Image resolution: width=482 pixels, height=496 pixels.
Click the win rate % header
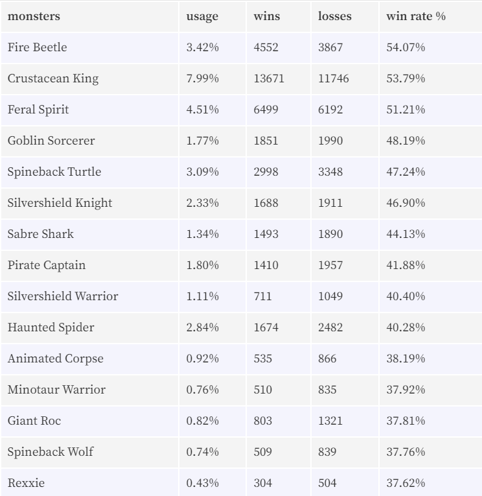416,16
